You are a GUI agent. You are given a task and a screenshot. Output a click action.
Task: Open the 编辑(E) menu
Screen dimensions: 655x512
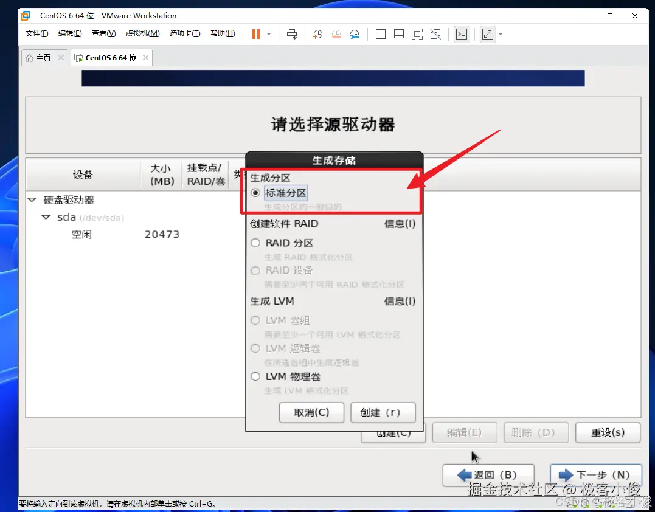point(70,33)
